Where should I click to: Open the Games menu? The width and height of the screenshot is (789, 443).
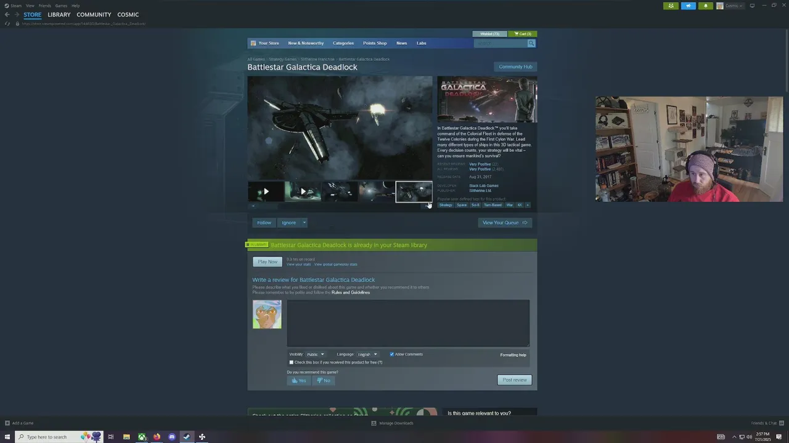61,6
